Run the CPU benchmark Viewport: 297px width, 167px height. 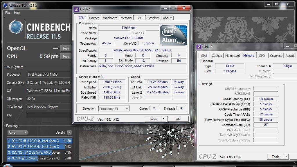click(66, 56)
